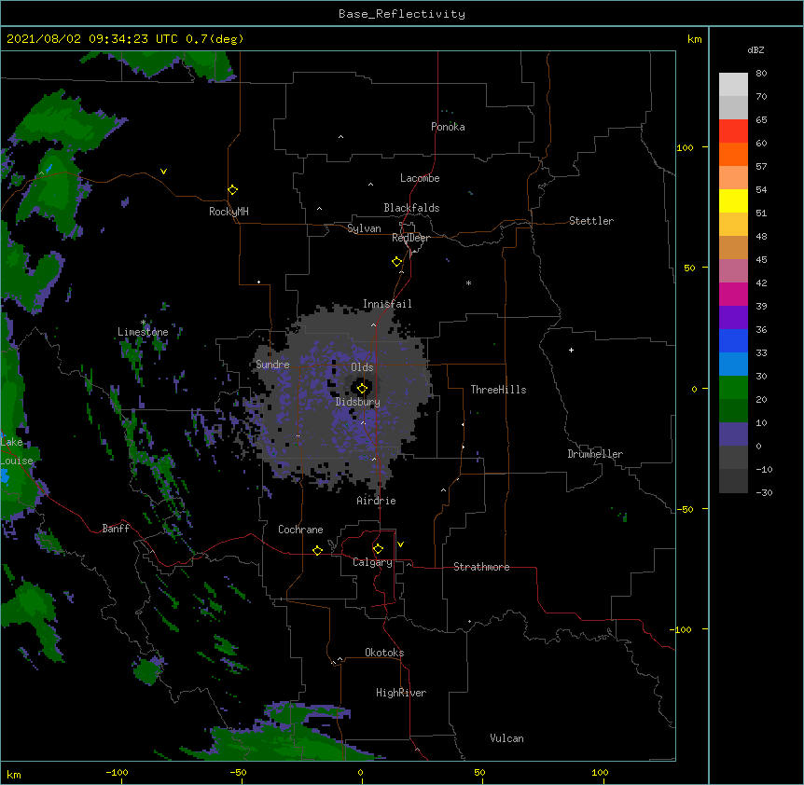The width and height of the screenshot is (804, 785).
Task: Click the dBZ legend heading
Action: (x=755, y=50)
